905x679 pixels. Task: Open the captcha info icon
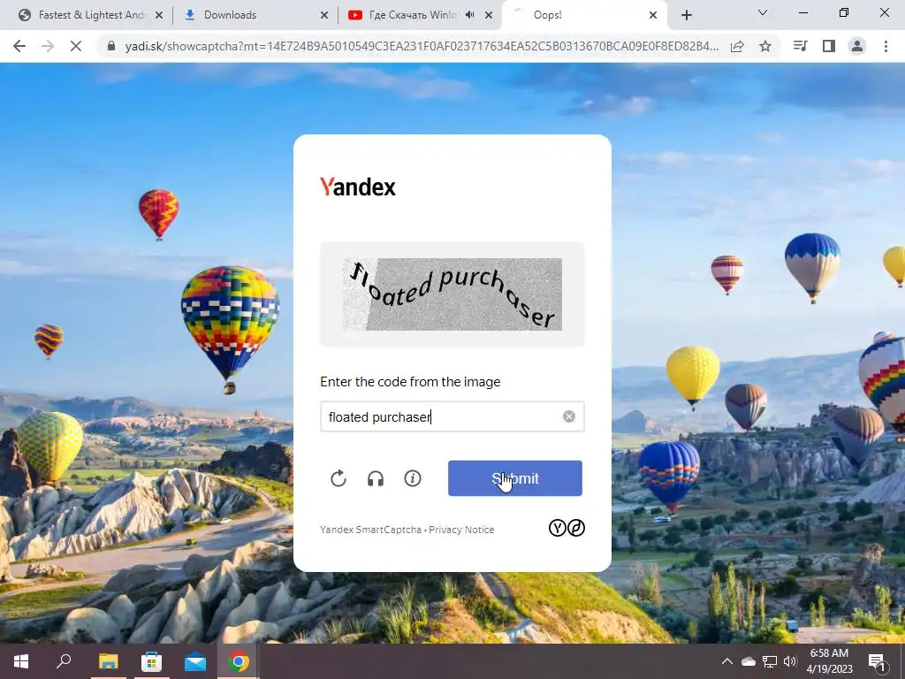pyautogui.click(x=412, y=478)
